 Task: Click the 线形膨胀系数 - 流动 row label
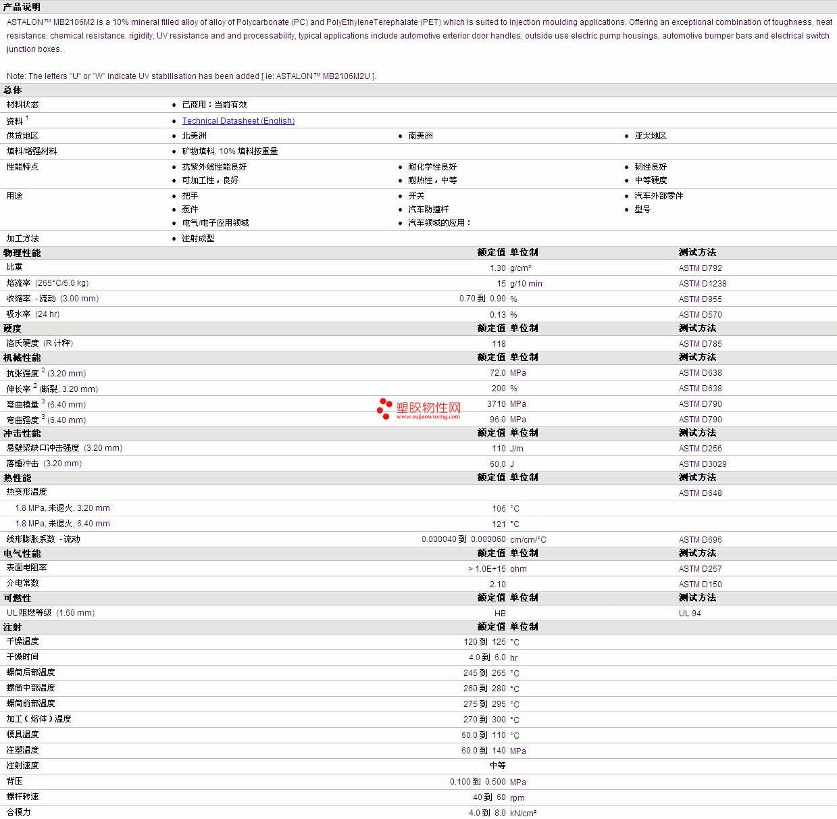[x=43, y=539]
